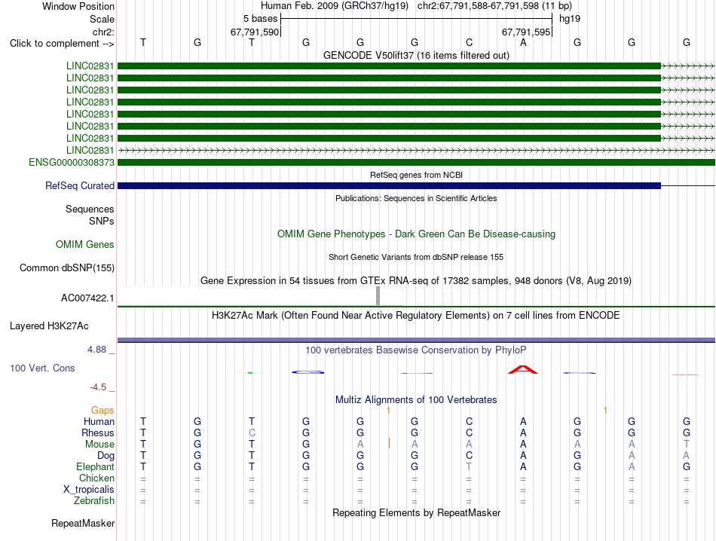Click the Mouse alignment row label
Screen dimensions: 716x541
coord(99,445)
